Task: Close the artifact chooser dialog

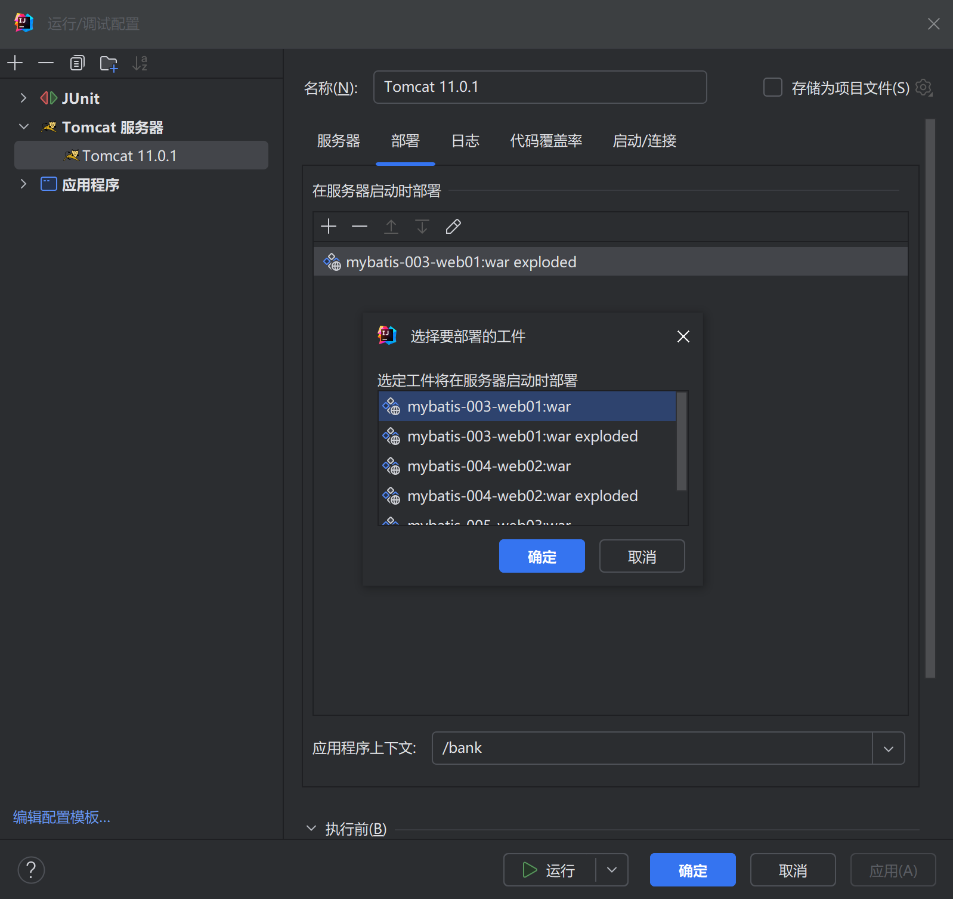Action: (683, 336)
